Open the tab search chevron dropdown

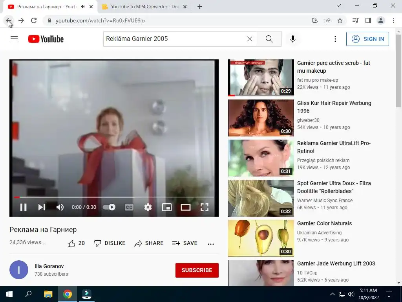click(x=339, y=6)
